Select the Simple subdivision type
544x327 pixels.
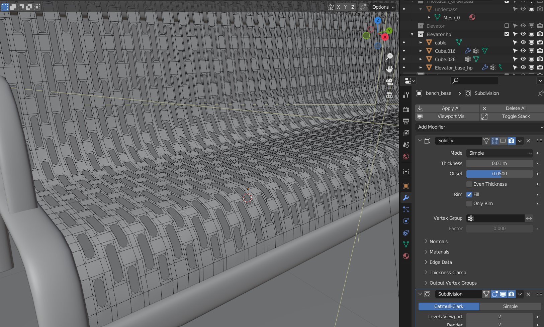click(x=510, y=306)
